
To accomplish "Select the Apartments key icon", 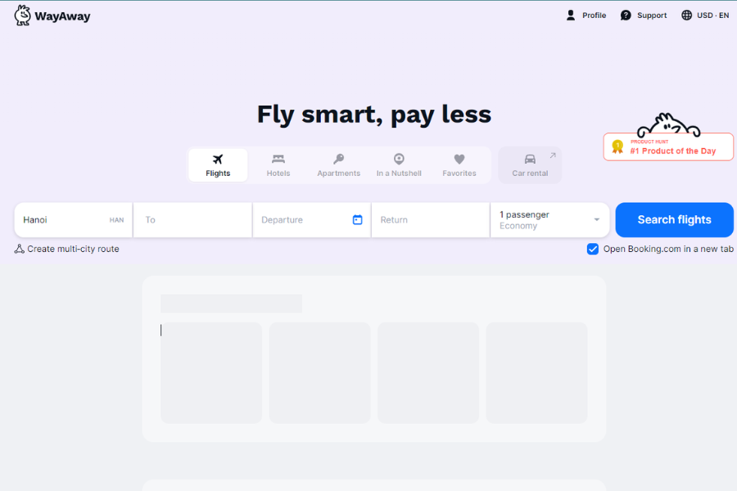I will click(x=338, y=160).
